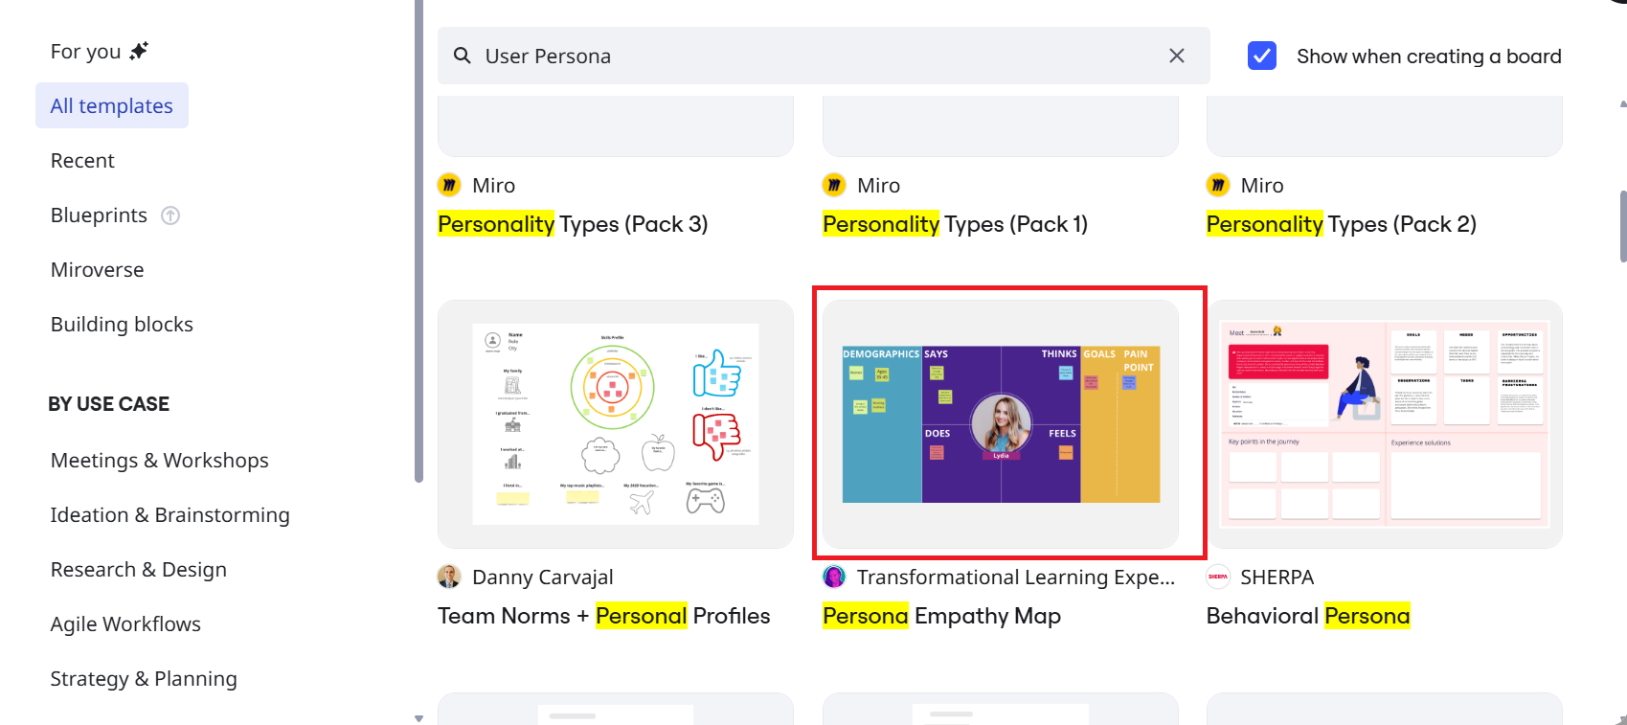Clear the User Persona search text

click(1177, 56)
